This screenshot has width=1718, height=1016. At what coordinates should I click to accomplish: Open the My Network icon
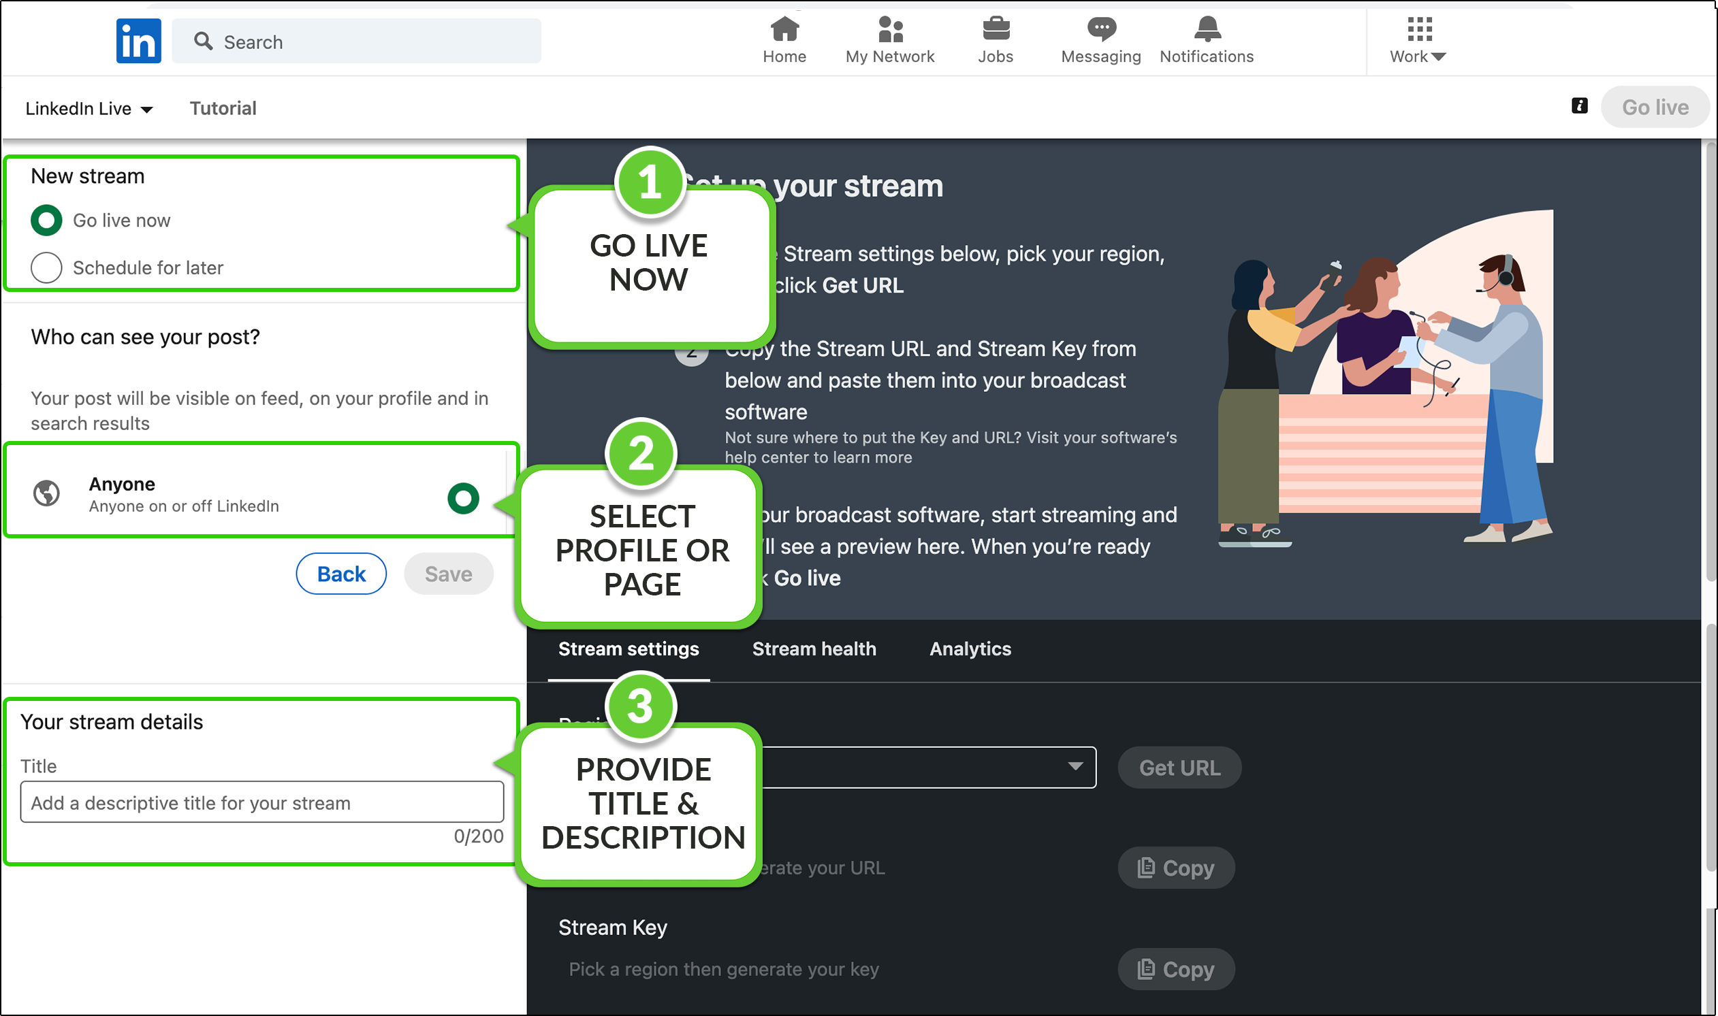(890, 29)
